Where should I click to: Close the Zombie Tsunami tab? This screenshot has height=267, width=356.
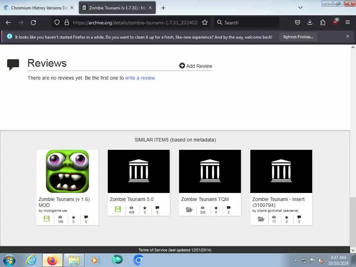tap(150, 8)
